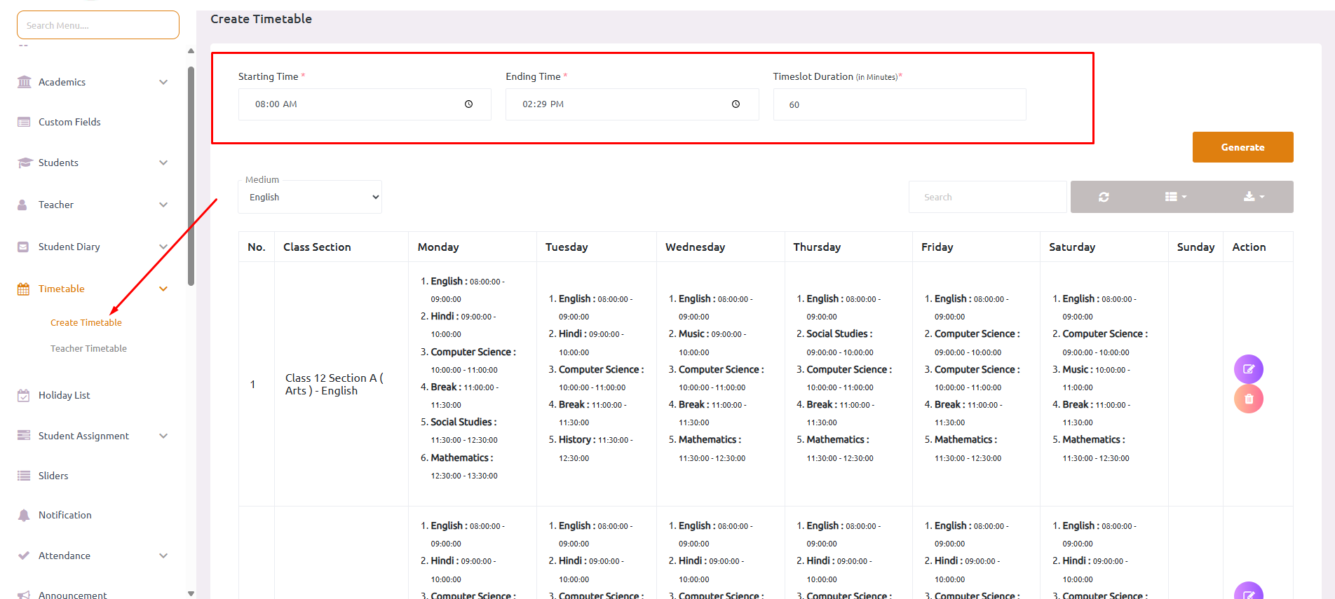Delete Class 12 Section A timetable row
Image resolution: width=1335 pixels, height=599 pixels.
click(x=1248, y=399)
